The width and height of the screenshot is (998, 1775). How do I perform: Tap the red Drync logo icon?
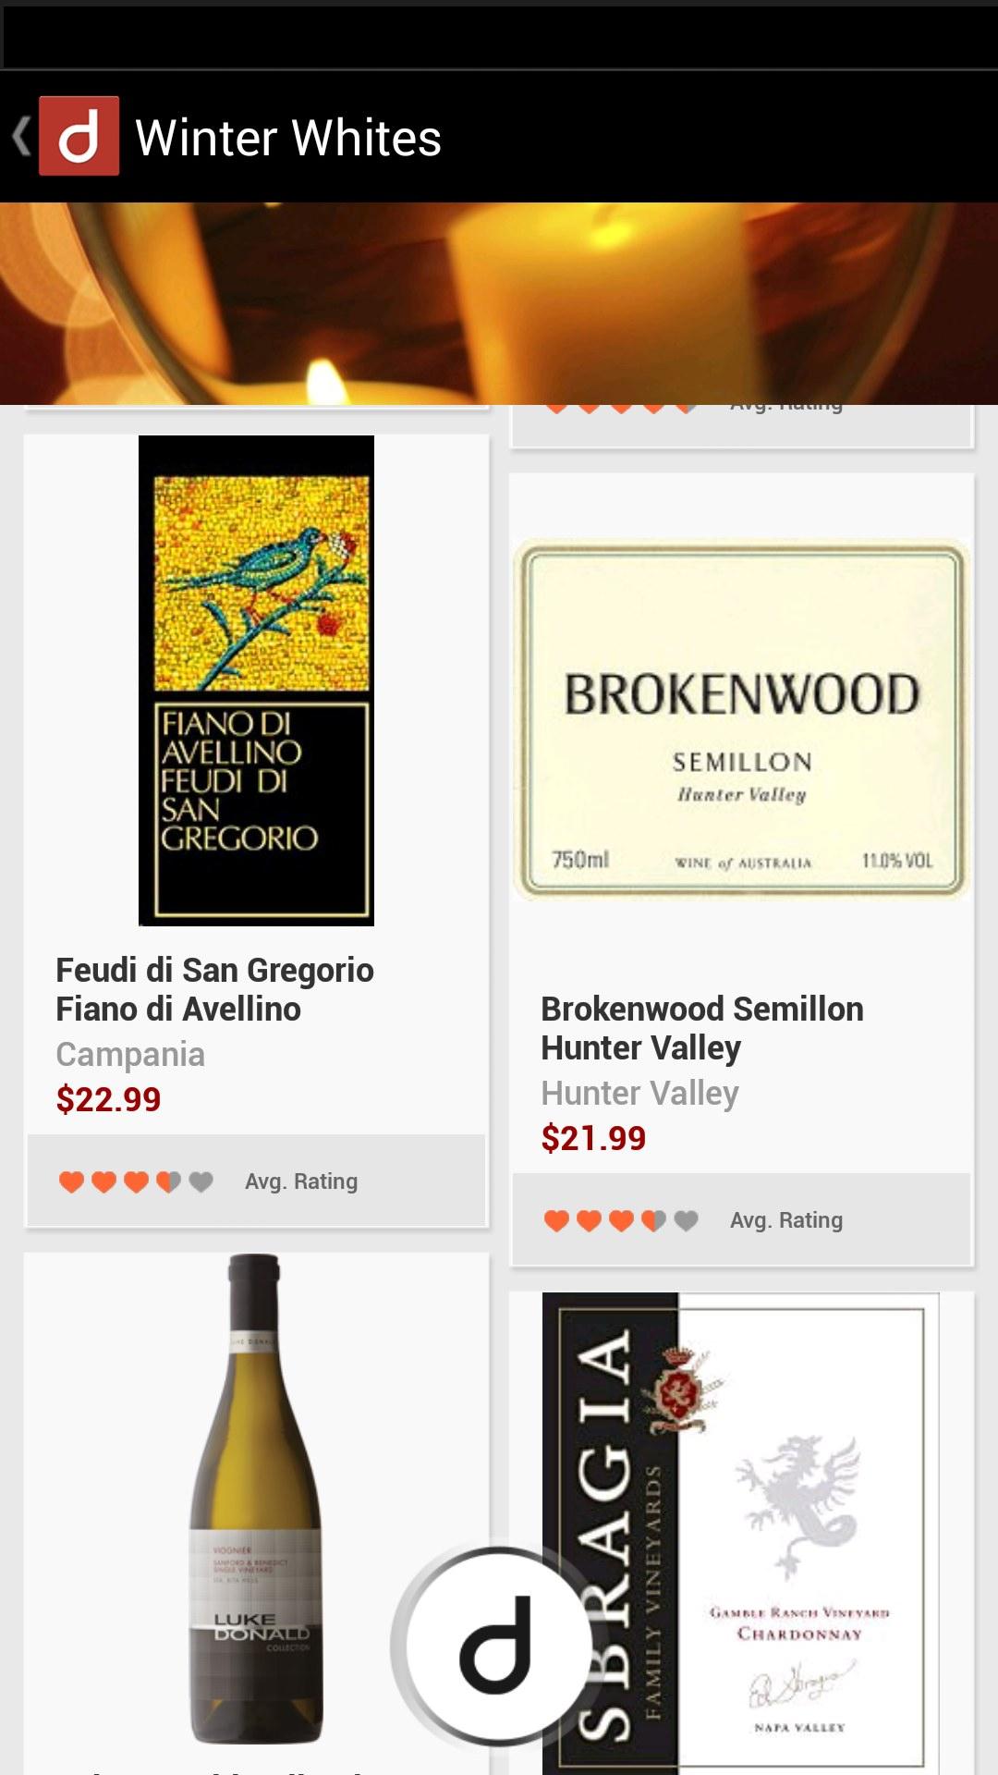click(79, 136)
